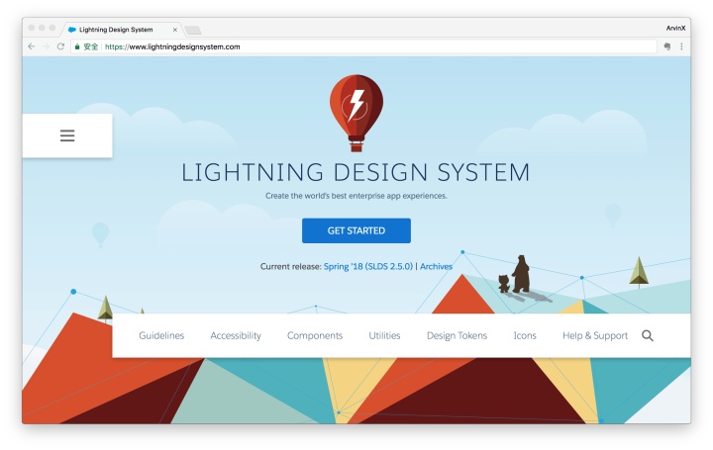Close the Lightning Design System tab
This screenshot has width=713, height=450.
175,30
